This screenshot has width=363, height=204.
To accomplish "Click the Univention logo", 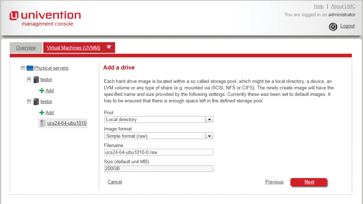I will point(45,18).
